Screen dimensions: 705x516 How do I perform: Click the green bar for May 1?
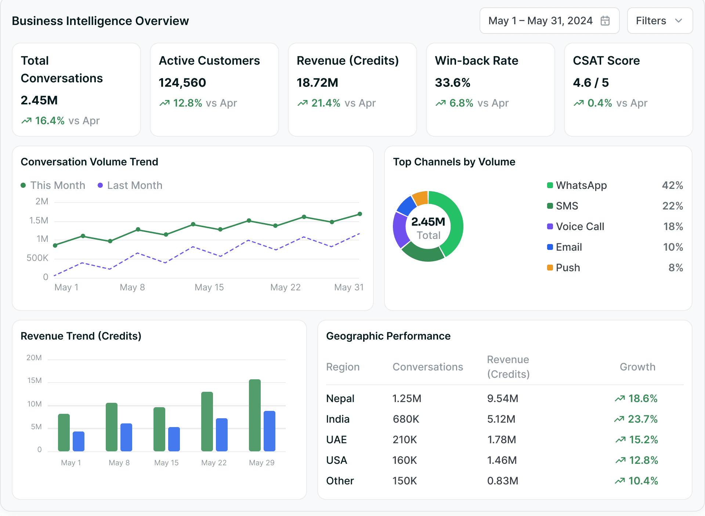(64, 433)
